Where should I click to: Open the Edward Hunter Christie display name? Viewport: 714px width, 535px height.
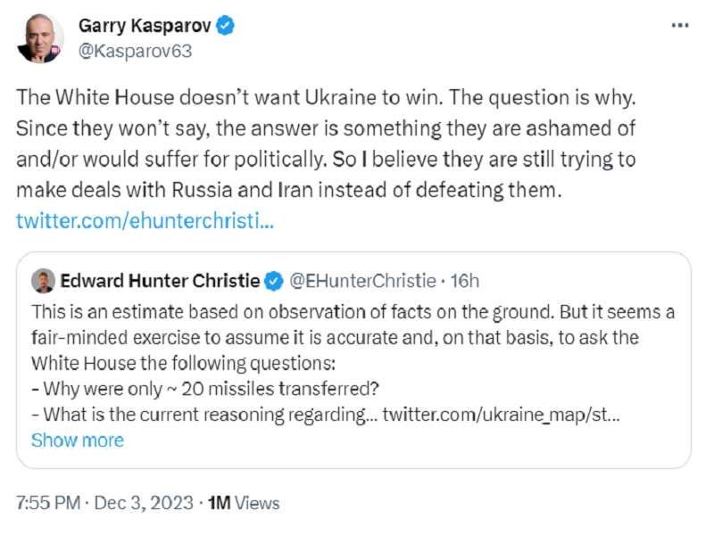tap(160, 282)
